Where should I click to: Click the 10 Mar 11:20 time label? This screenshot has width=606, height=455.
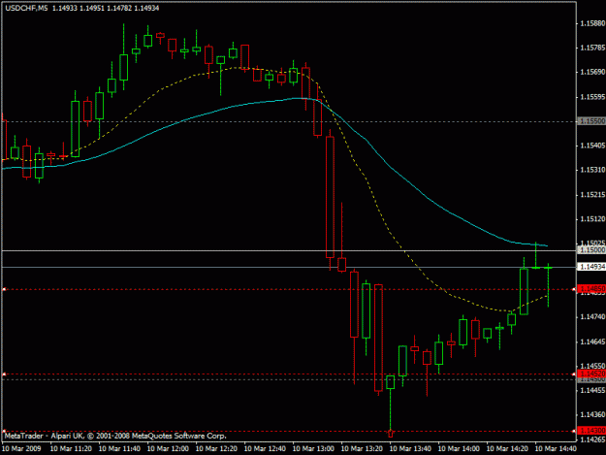[71, 449]
